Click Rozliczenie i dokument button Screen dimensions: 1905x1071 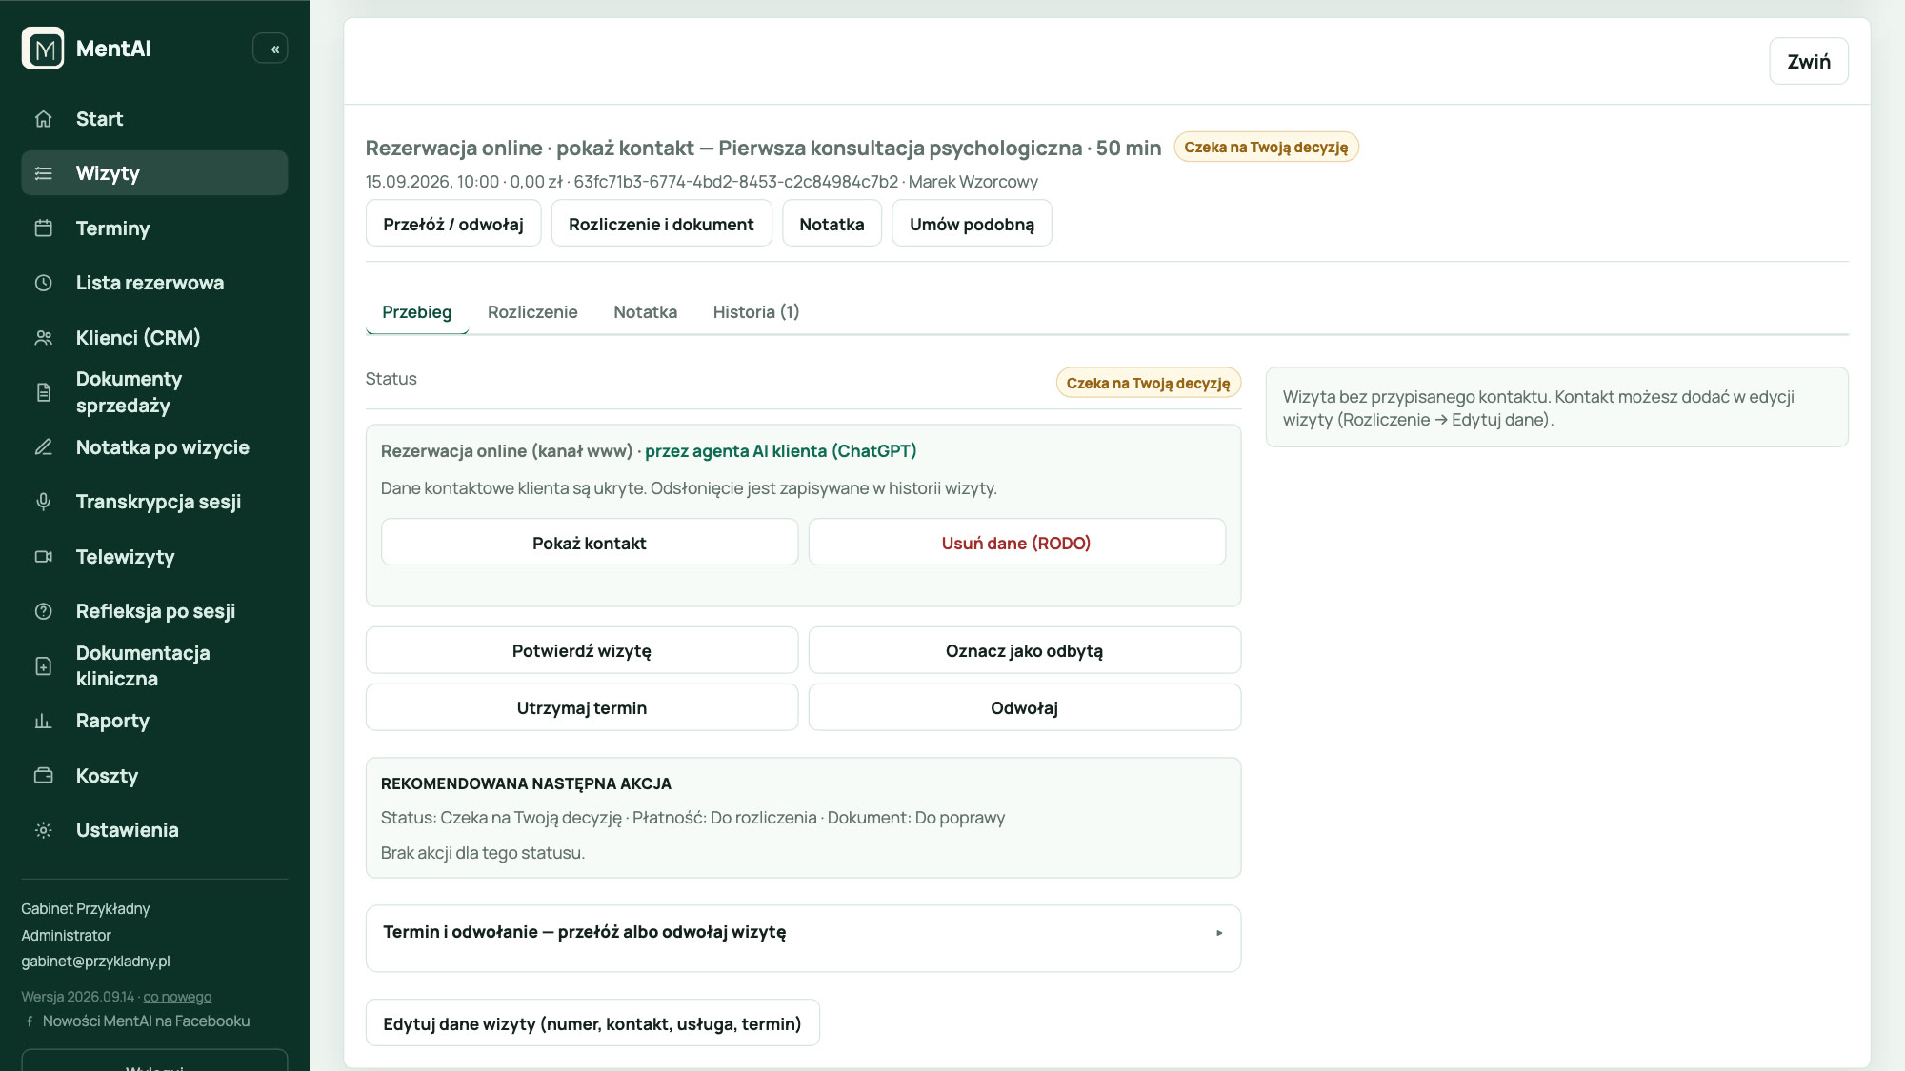pyautogui.click(x=661, y=224)
